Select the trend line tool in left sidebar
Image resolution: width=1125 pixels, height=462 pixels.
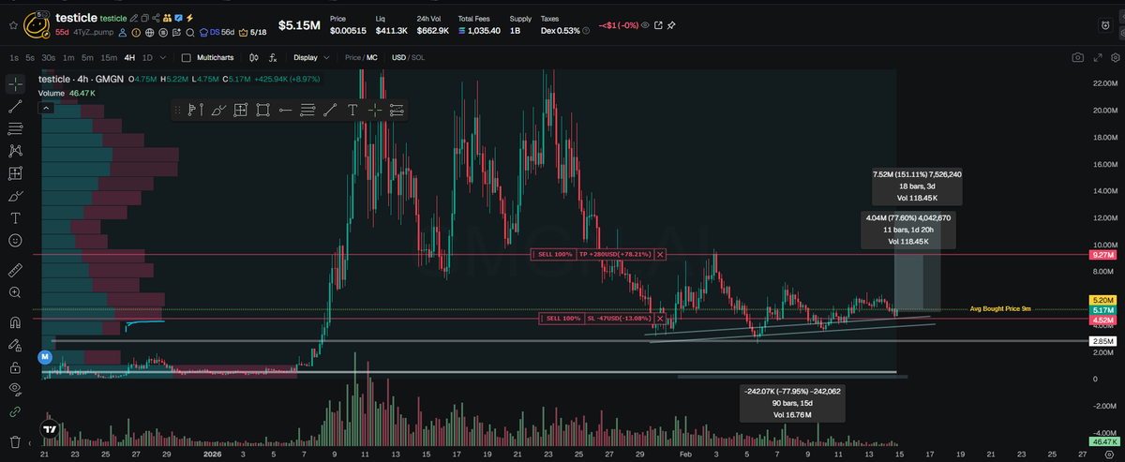tap(15, 107)
